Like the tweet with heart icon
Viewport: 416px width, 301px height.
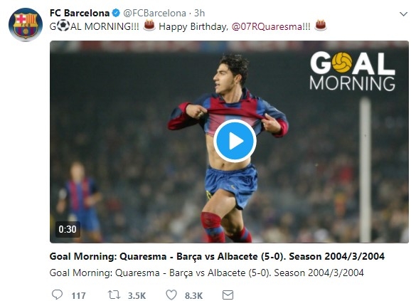click(171, 295)
